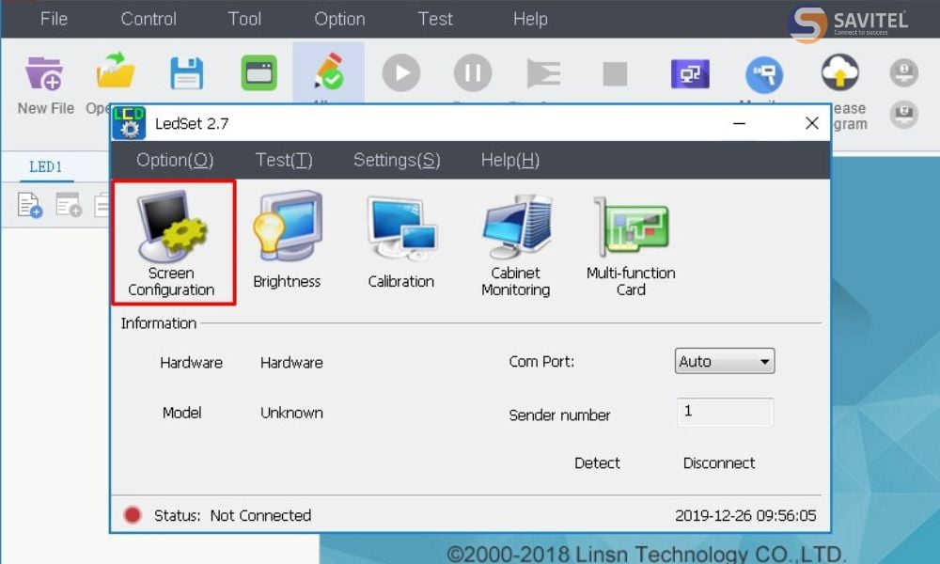Open LedSet Test(T) menu
The width and height of the screenshot is (940, 564).
(x=284, y=160)
